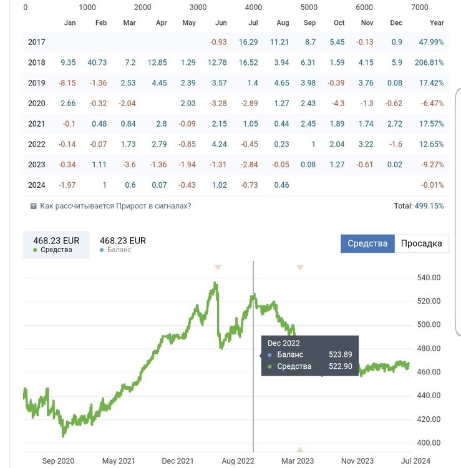
Task: Click the February 2018 value 40.73
Action: [97, 62]
